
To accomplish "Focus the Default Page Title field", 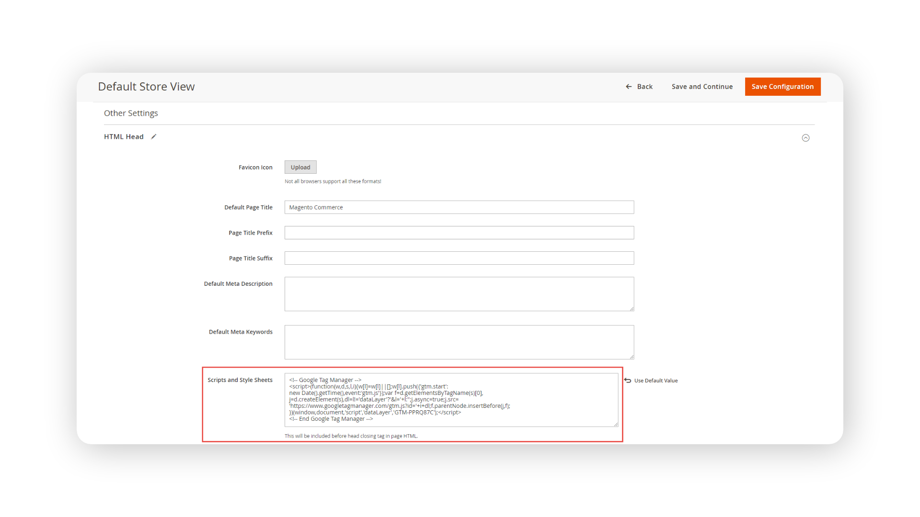I will tap(459, 207).
